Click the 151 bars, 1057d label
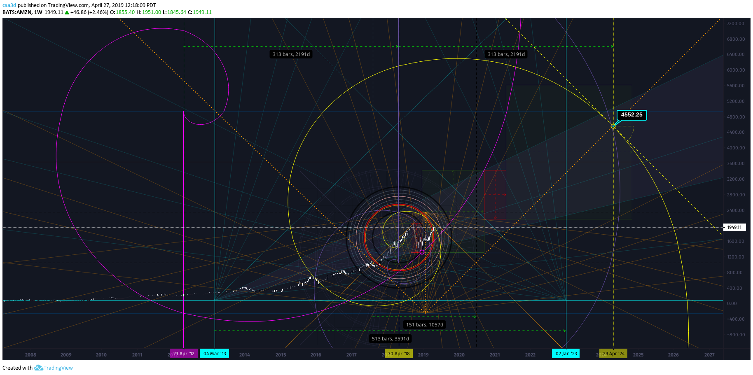The image size is (753, 375). pos(425,325)
